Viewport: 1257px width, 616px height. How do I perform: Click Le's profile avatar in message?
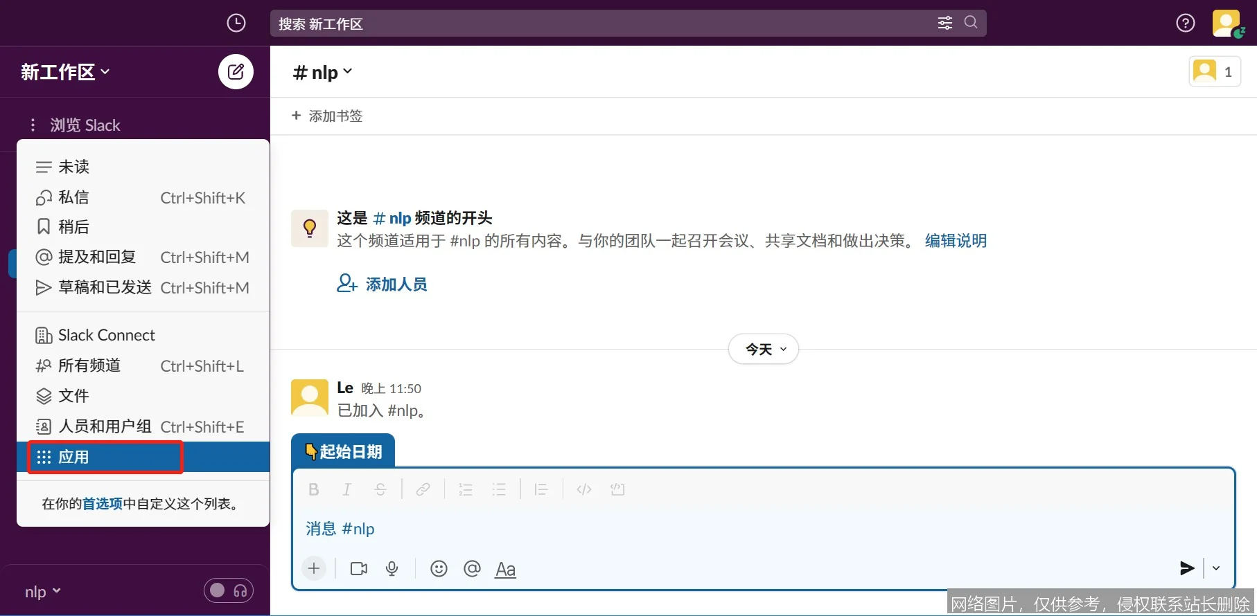pos(310,397)
